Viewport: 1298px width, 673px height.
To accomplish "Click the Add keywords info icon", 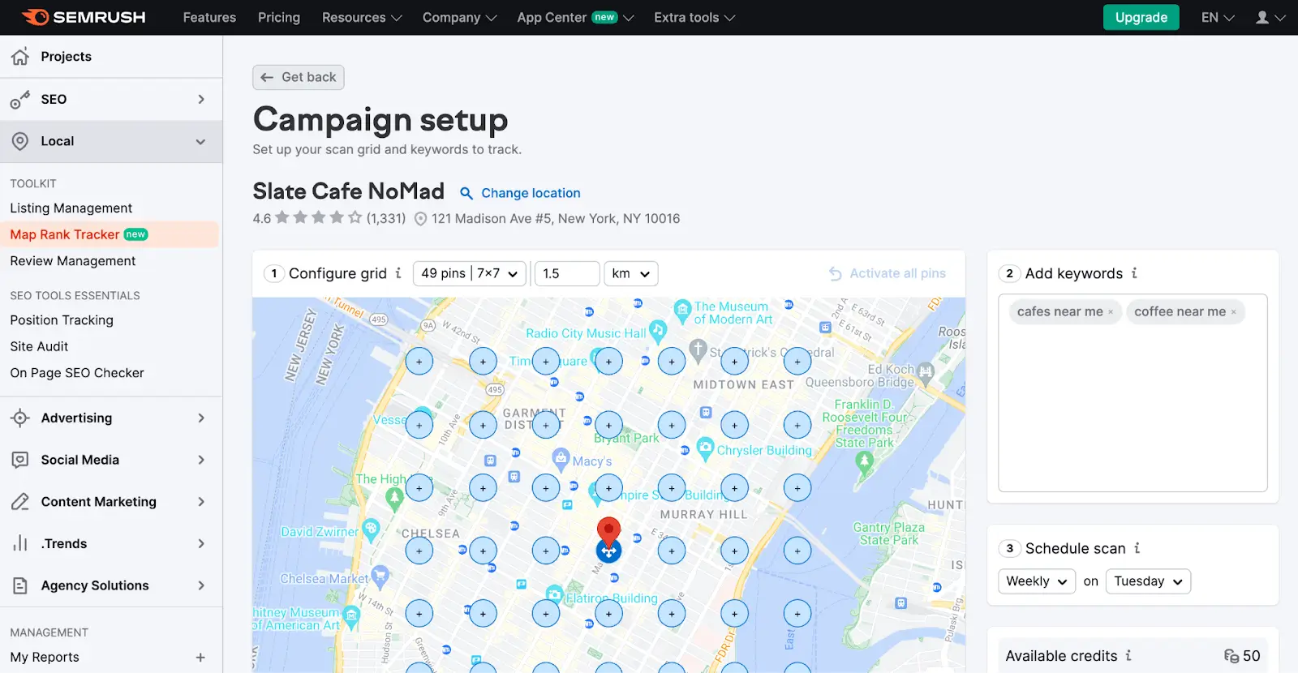I will pos(1134,273).
